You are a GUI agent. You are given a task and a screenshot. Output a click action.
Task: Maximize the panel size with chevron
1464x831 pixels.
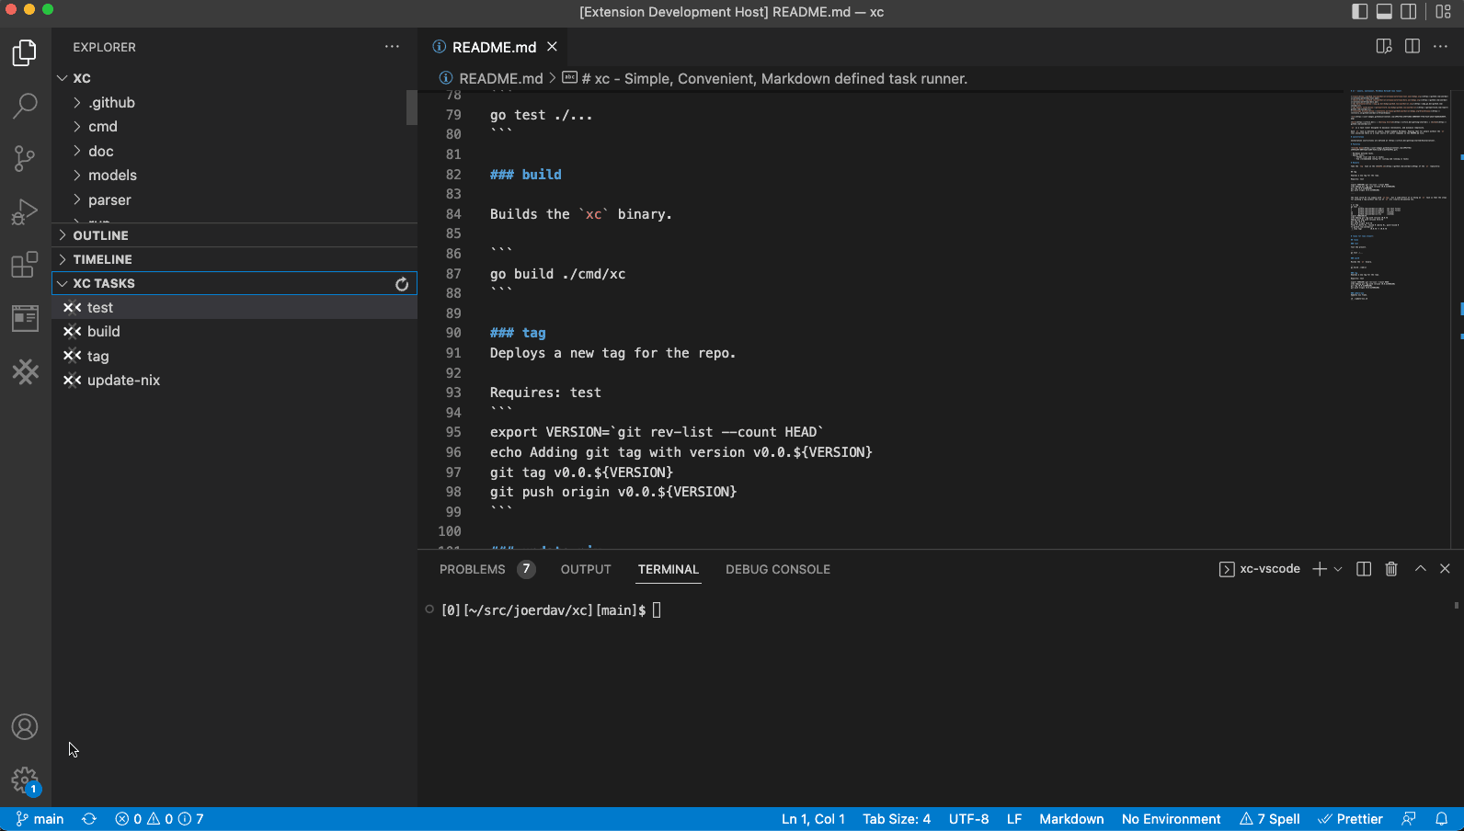pos(1420,569)
